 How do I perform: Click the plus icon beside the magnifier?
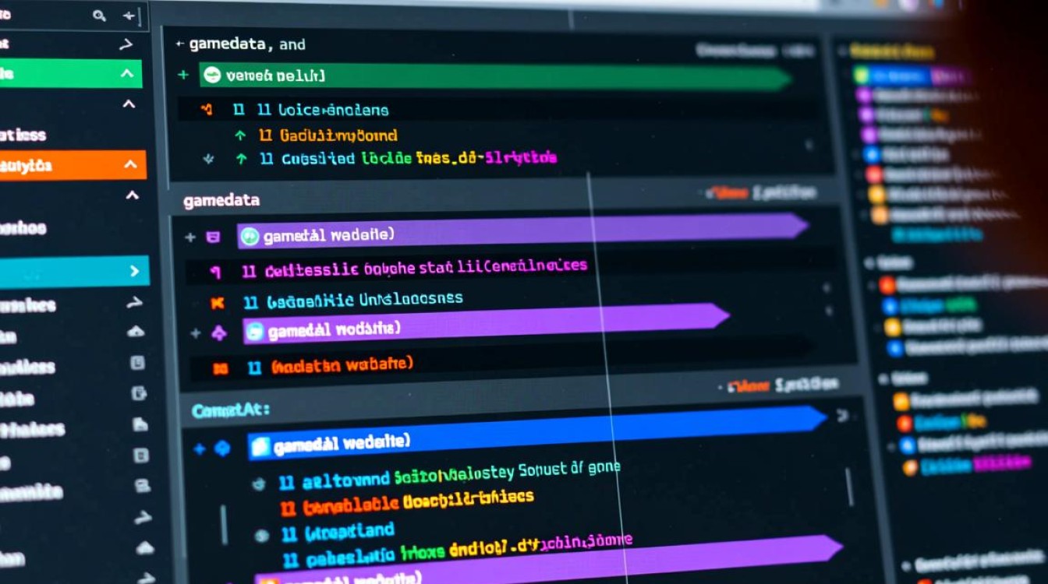click(129, 16)
